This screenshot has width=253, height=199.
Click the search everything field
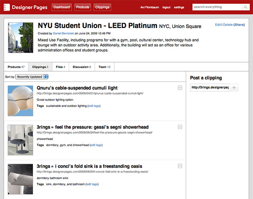[x=217, y=7]
